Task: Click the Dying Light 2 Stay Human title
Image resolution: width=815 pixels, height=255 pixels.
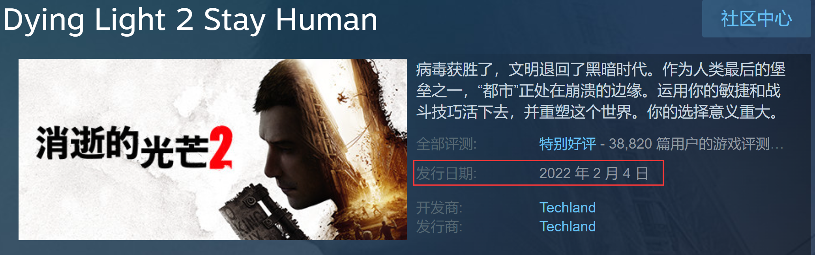Action: point(190,19)
